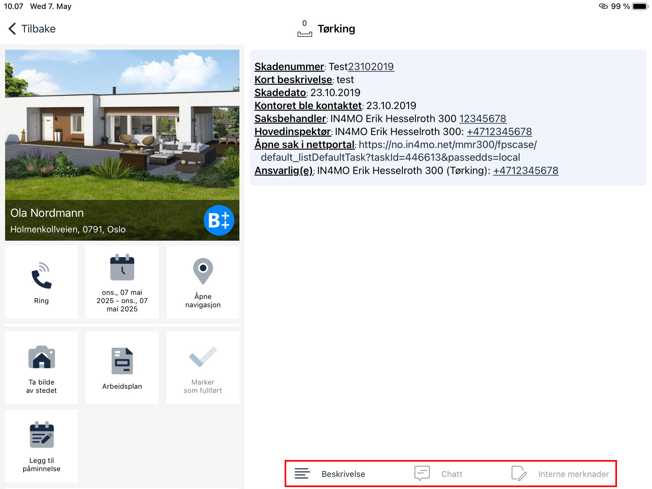
Task: Tap the inbox tray icon with 0
Action: pos(304,29)
